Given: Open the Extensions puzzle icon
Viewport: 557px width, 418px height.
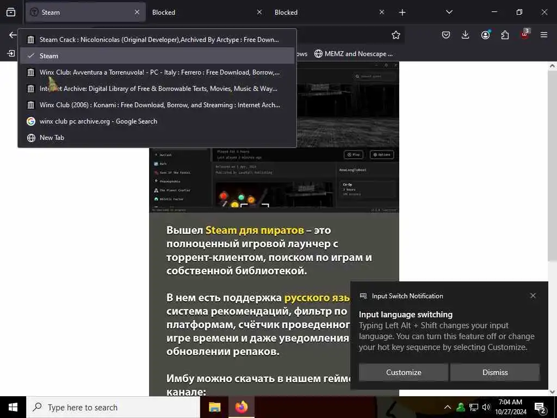Looking at the screenshot, I should click(505, 35).
